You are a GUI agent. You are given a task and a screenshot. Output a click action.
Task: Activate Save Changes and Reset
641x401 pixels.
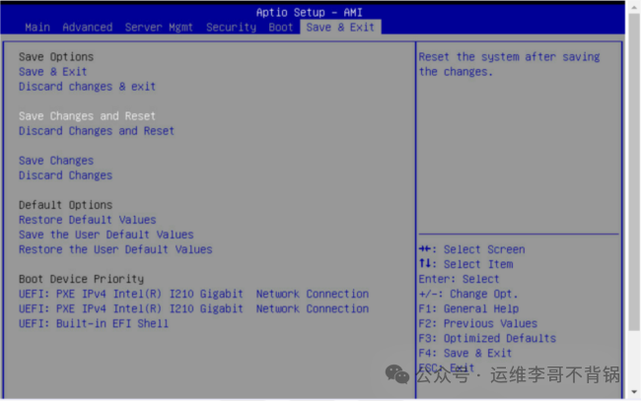(87, 116)
